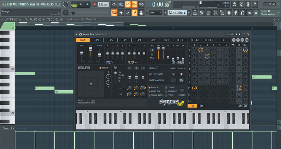Click the link chain icon in toolbar
This screenshot has width=281, height=149.
(x=134, y=13)
